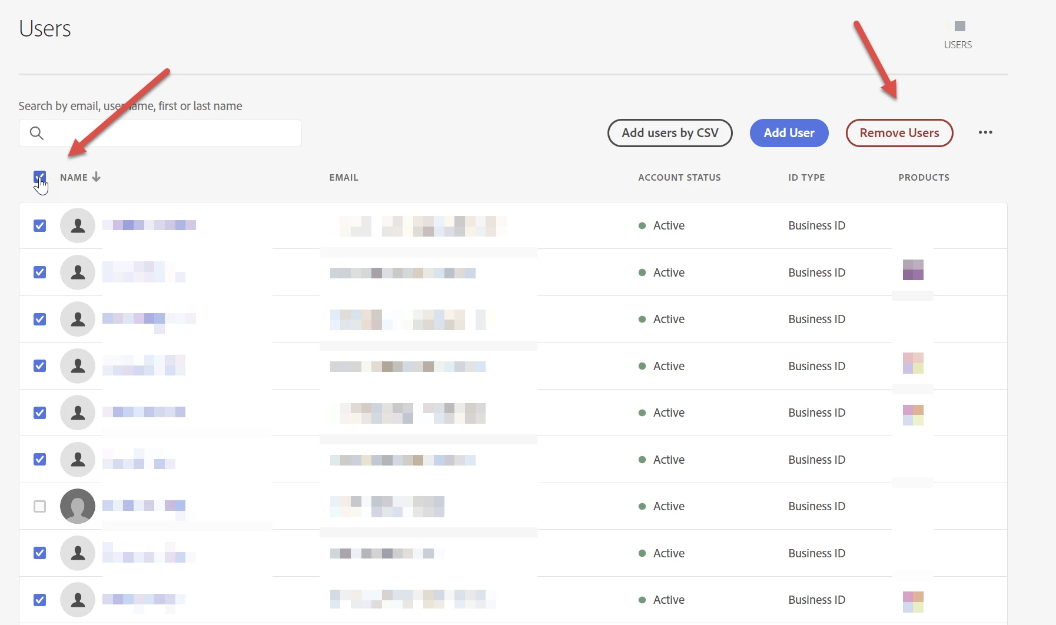Viewport: 1056px width, 625px height.
Task: Click the blue Add User button
Action: point(789,133)
